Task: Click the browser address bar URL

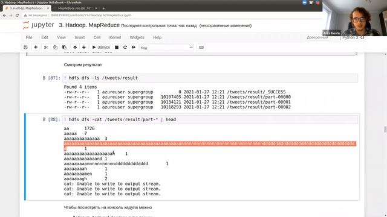Action: pyautogui.click(x=91, y=15)
